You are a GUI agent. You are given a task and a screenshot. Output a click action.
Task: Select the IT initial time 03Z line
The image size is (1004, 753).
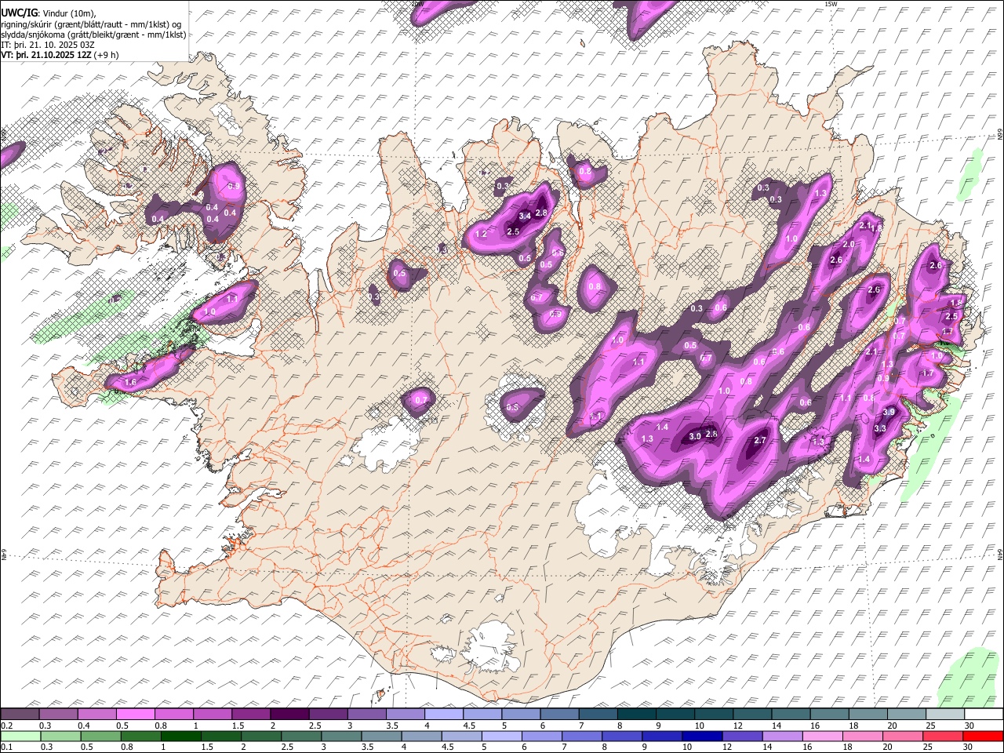49,45
